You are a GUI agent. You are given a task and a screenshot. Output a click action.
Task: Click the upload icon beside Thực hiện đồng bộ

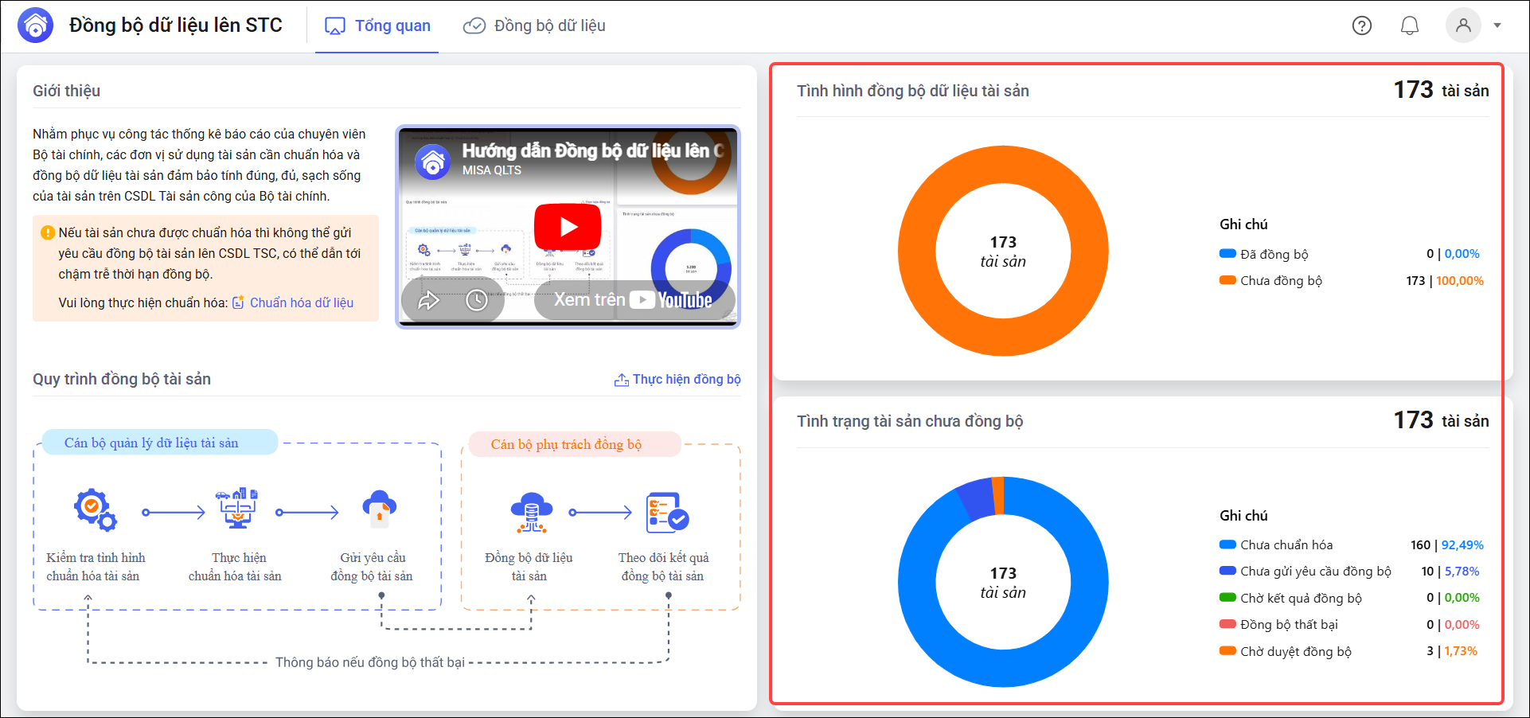click(622, 380)
